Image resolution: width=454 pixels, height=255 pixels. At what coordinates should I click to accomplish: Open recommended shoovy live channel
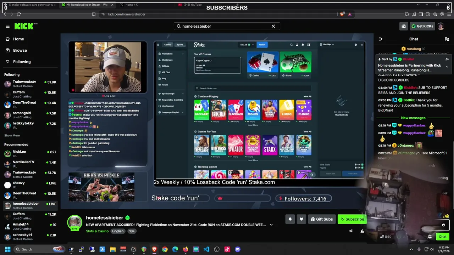(x=30, y=185)
